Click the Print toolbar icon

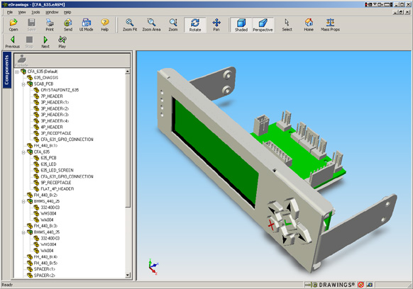point(50,25)
